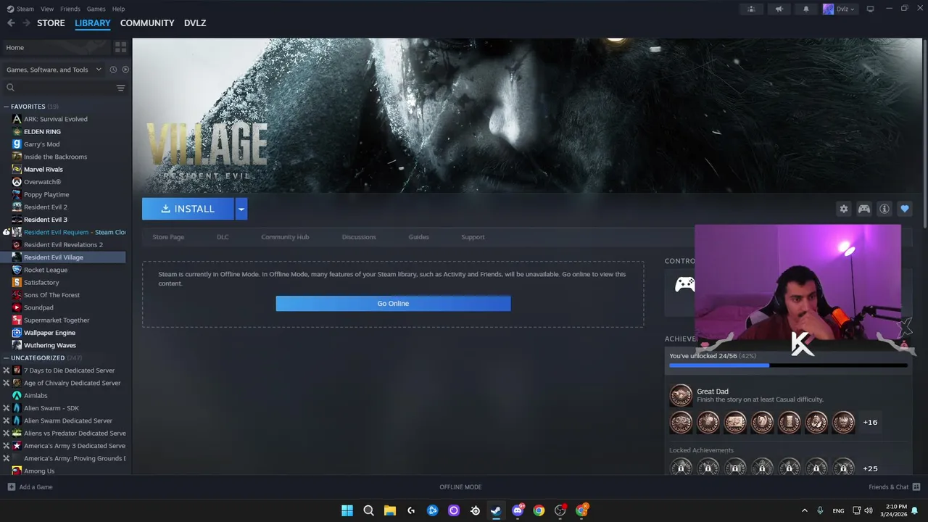Open SteelSeries app on the taskbar
Image resolution: width=928 pixels, height=522 pixels.
(x=475, y=510)
